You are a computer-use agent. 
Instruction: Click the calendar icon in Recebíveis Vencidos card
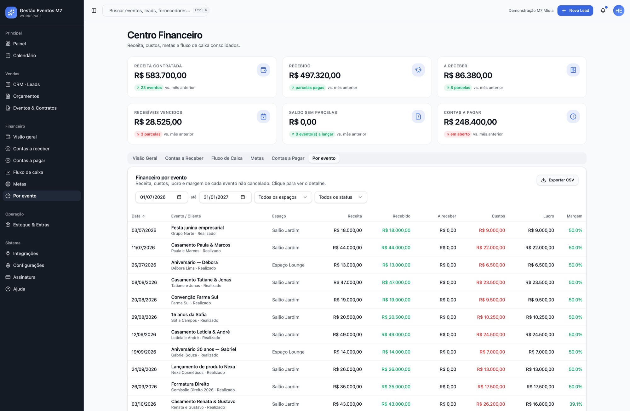point(264,117)
